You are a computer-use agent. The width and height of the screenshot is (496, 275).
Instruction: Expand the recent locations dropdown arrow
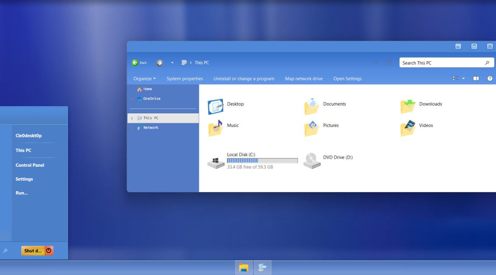point(172,63)
